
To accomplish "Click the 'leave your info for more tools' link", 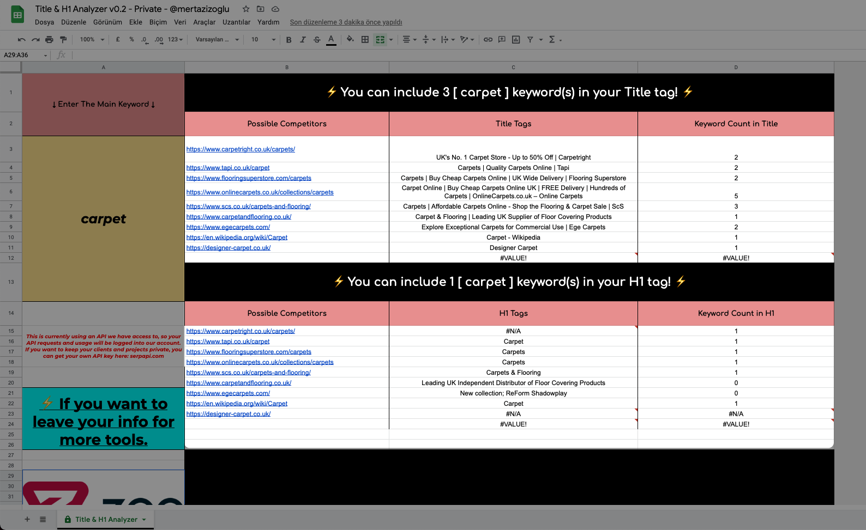I will 104,421.
